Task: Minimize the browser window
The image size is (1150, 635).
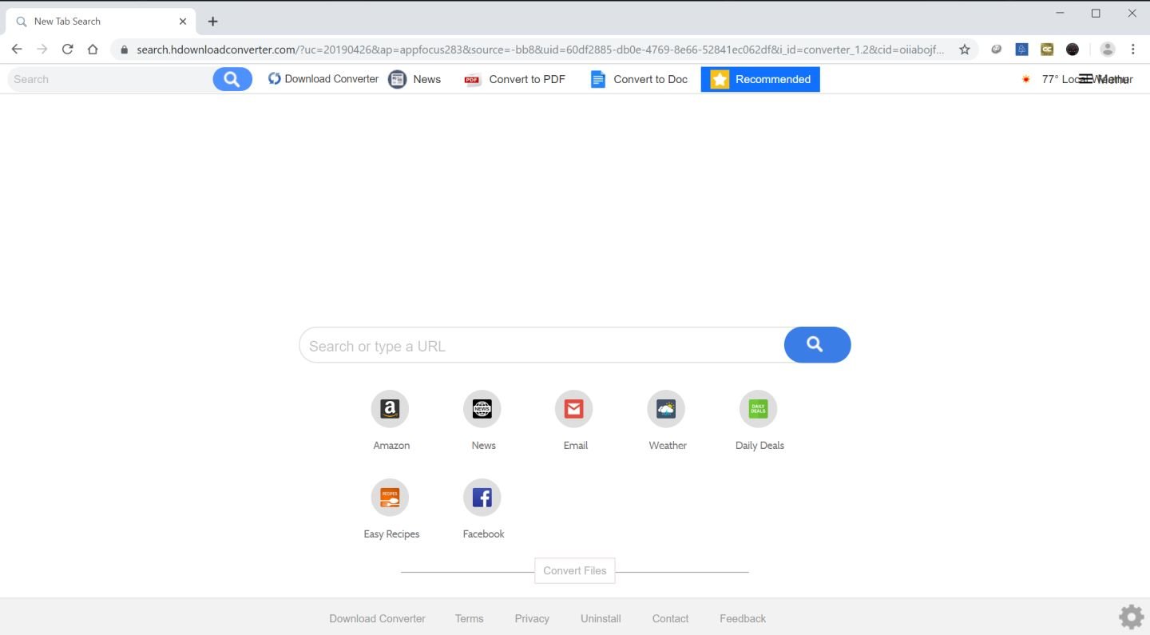Action: coord(1061,13)
